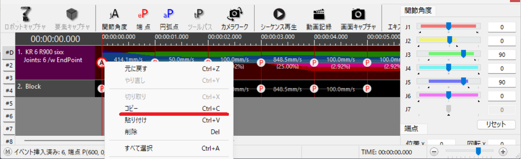Choose コピー in the context menu
Screen dimensions: 521x159
click(x=169, y=109)
